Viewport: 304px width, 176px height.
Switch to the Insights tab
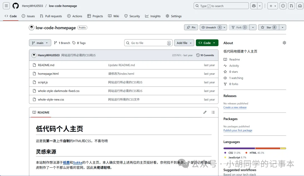(x=153, y=16)
